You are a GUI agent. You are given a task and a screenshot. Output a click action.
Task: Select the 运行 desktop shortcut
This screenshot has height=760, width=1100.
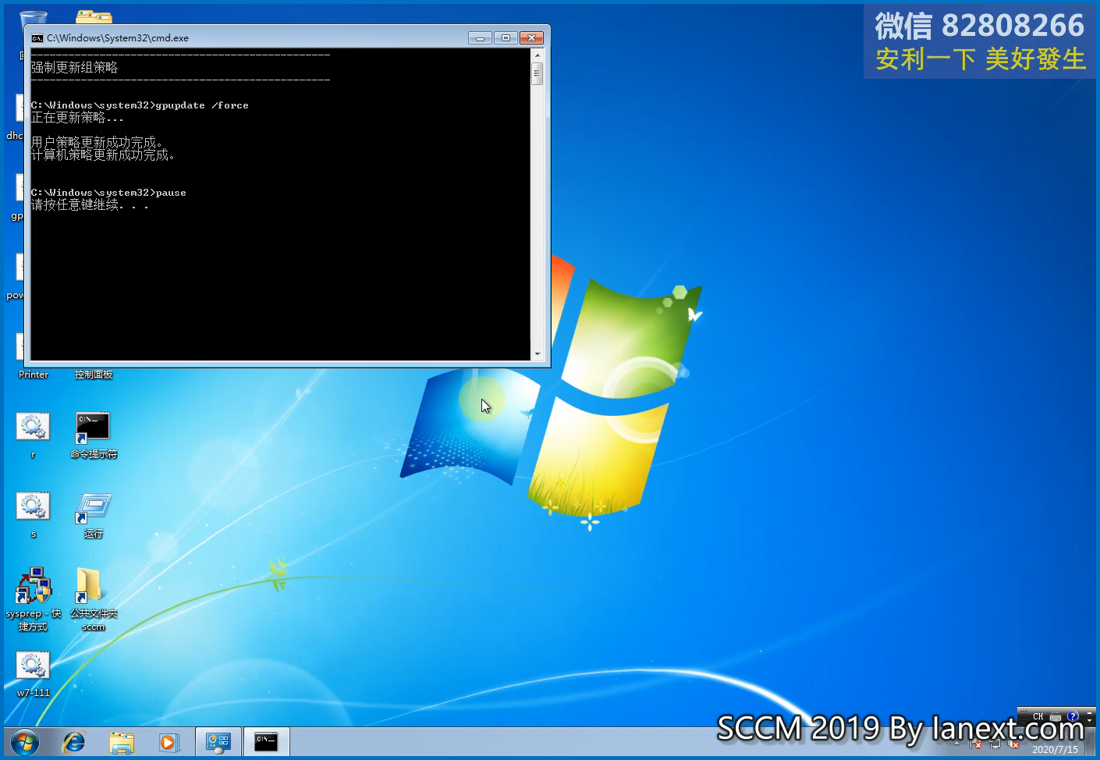point(93,515)
